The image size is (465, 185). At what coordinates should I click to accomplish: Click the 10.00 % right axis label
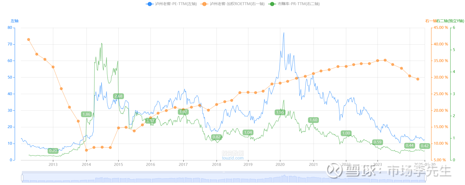click(441, 143)
